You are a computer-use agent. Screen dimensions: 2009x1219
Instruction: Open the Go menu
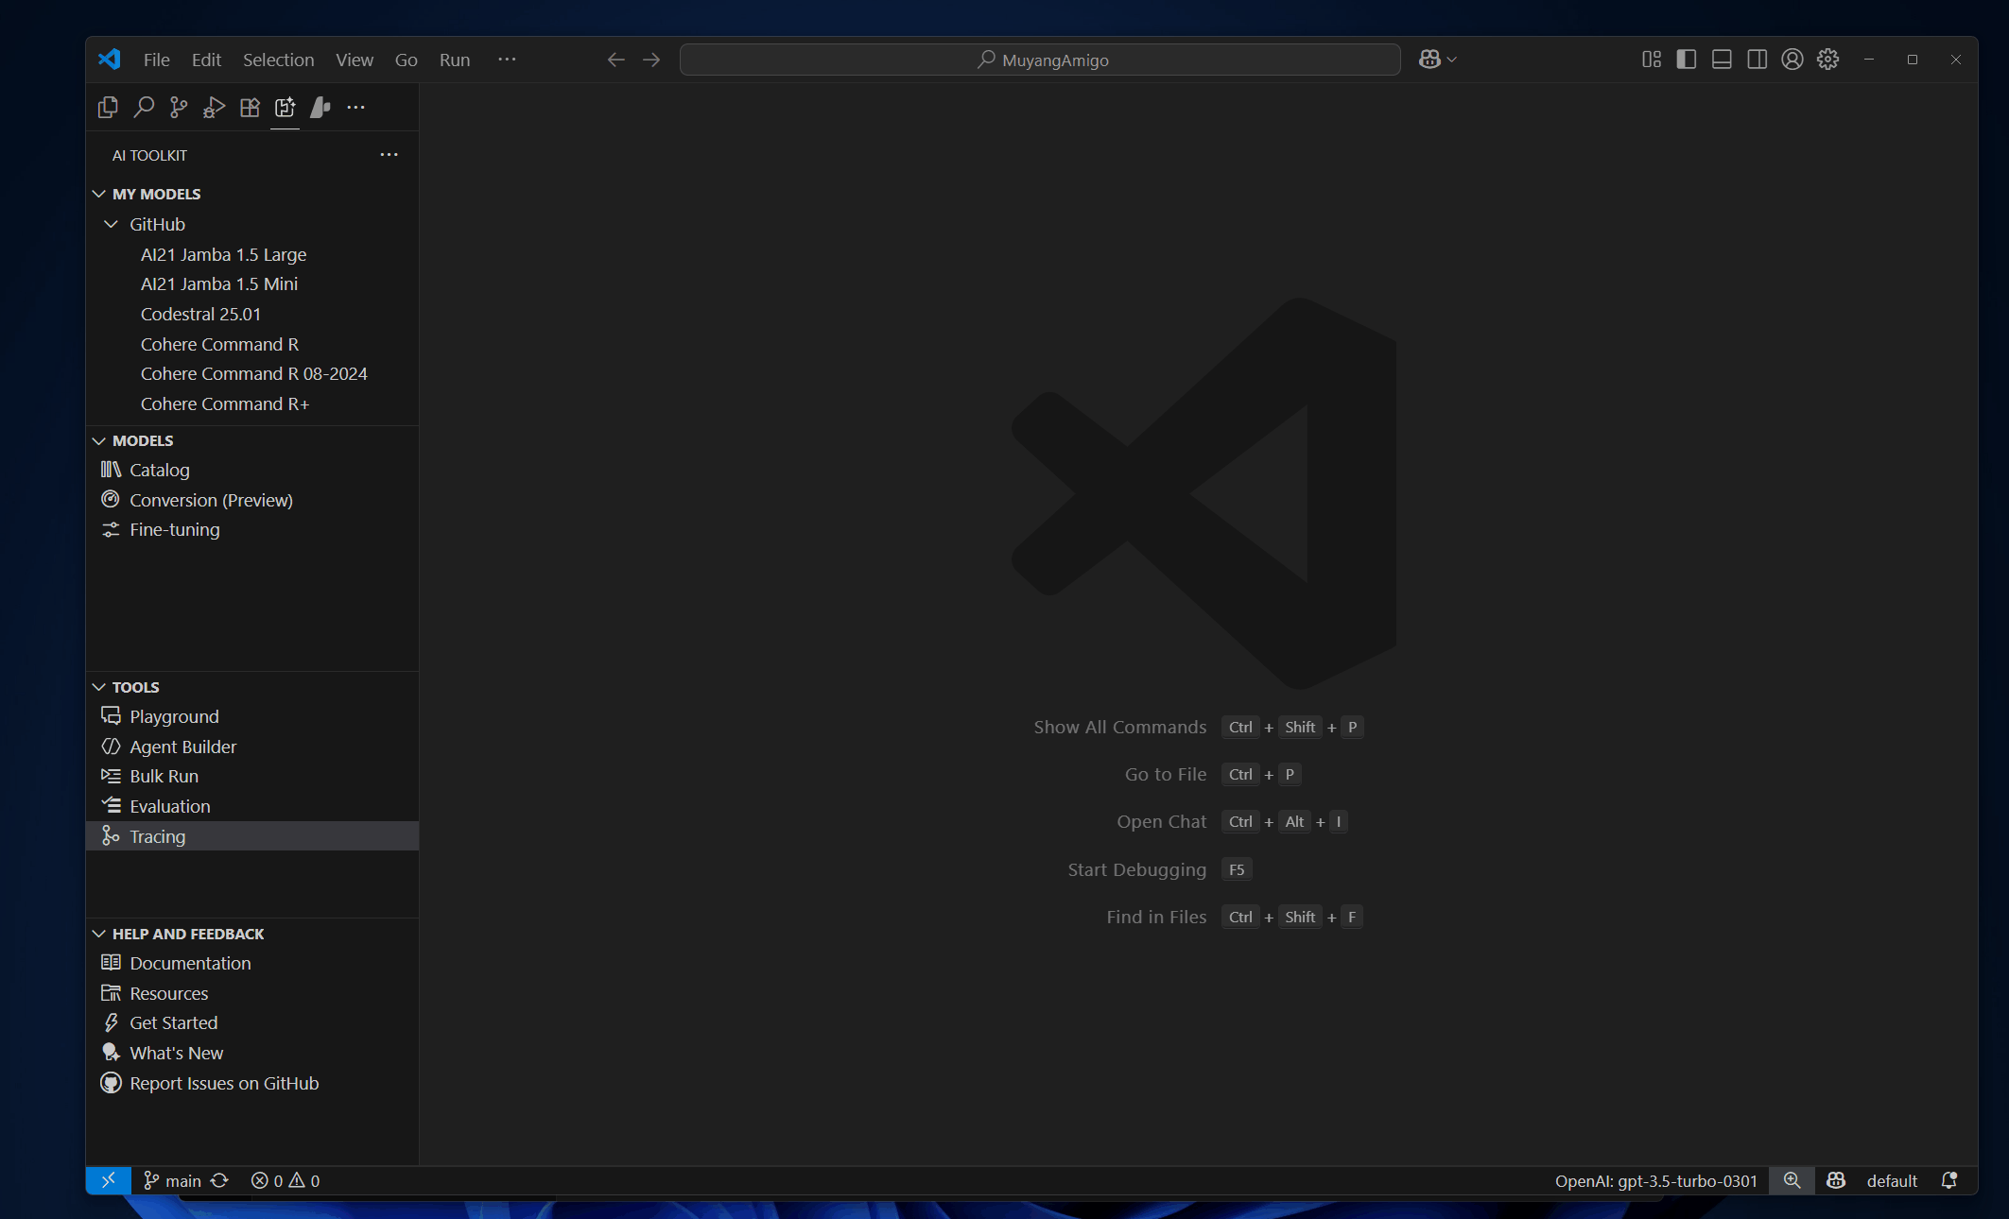pyautogui.click(x=407, y=60)
